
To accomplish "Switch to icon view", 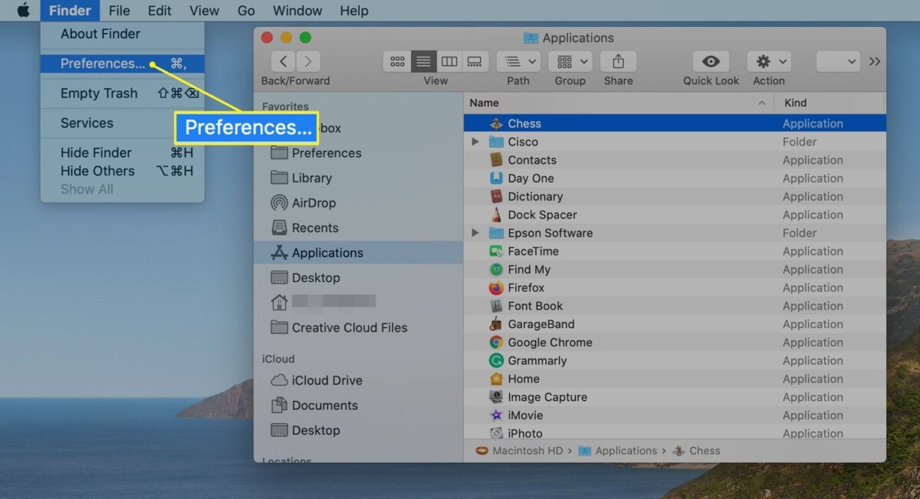I will (397, 61).
